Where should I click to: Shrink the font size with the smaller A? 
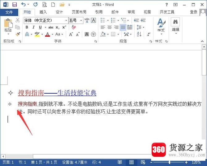click(78, 34)
